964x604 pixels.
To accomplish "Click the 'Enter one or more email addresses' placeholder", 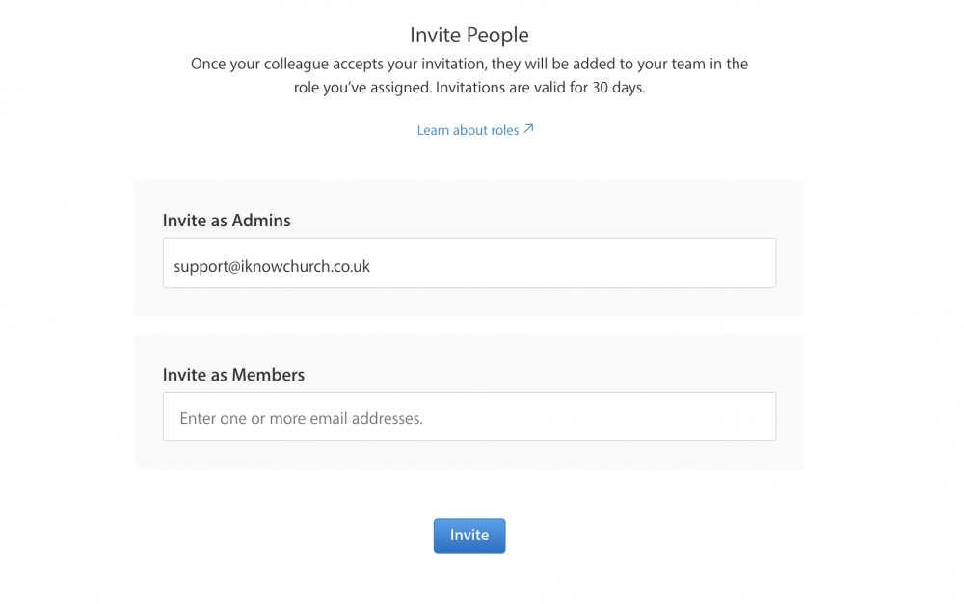I will point(301,418).
